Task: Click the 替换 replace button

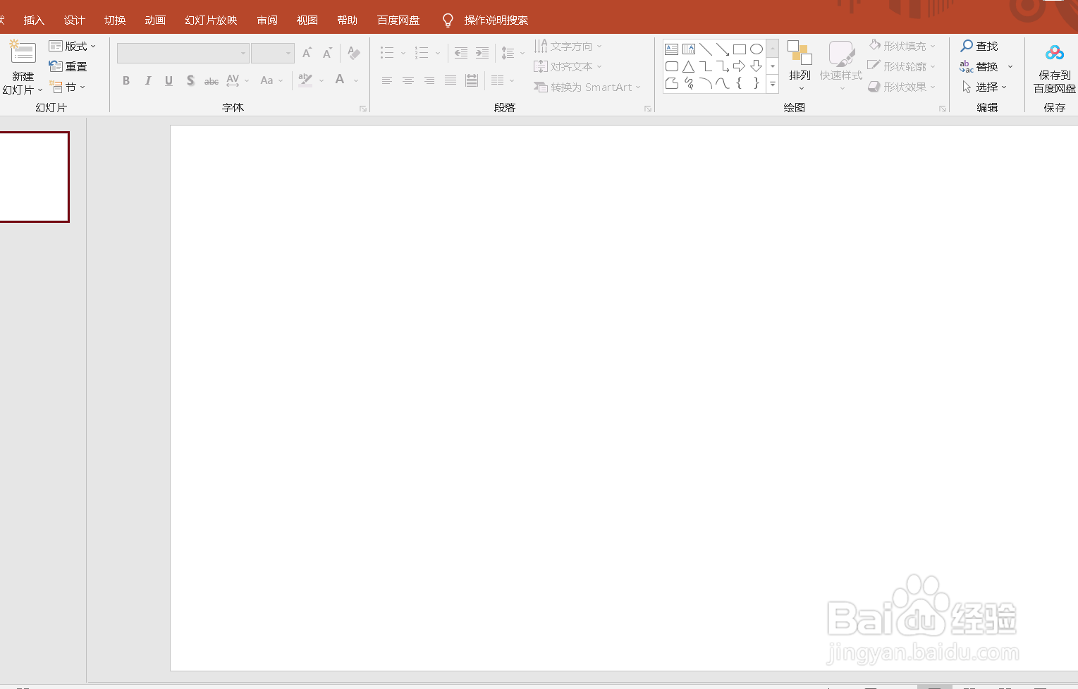Action: (979, 66)
